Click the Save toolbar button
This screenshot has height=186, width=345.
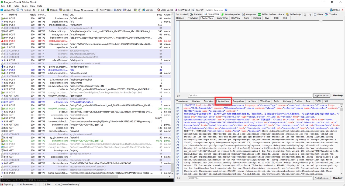[127, 10]
